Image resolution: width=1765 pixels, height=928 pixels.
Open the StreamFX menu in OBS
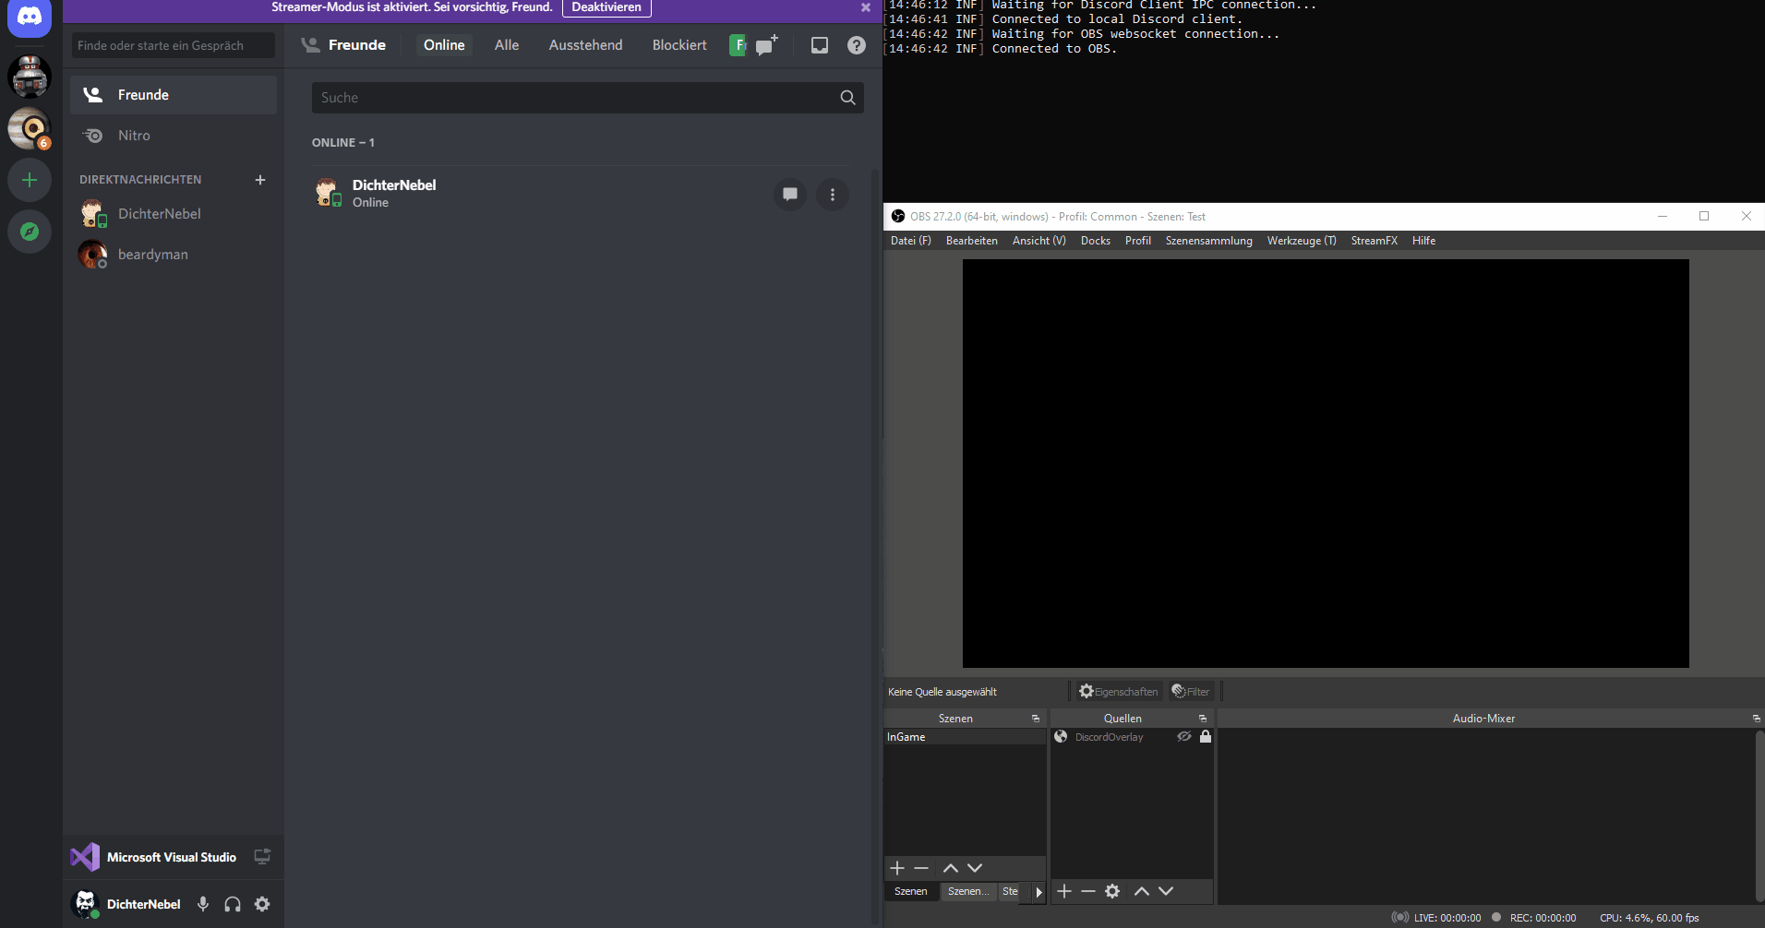(1375, 241)
